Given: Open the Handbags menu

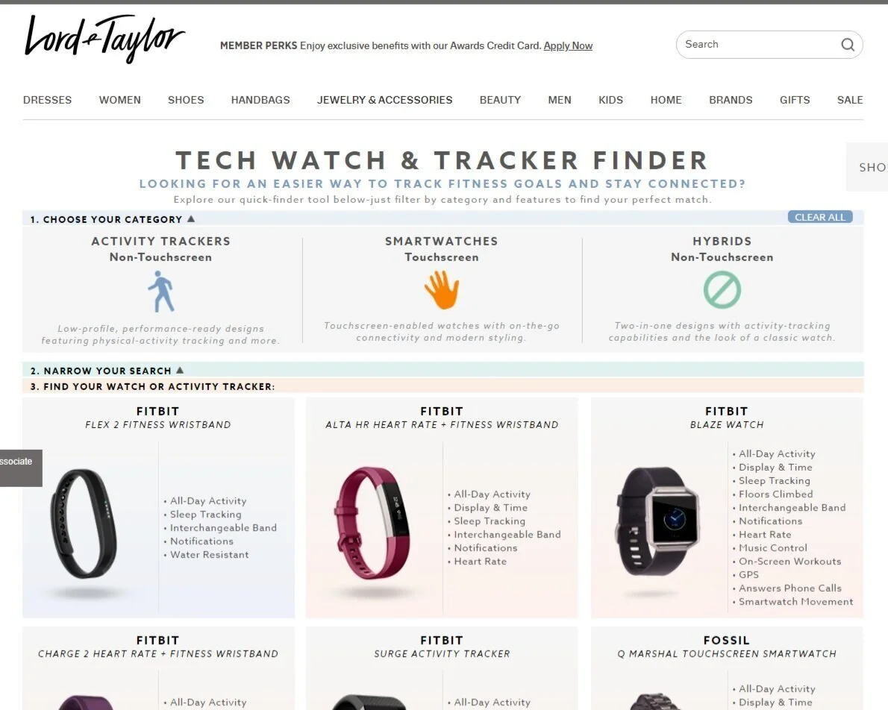Looking at the screenshot, I should click(260, 100).
